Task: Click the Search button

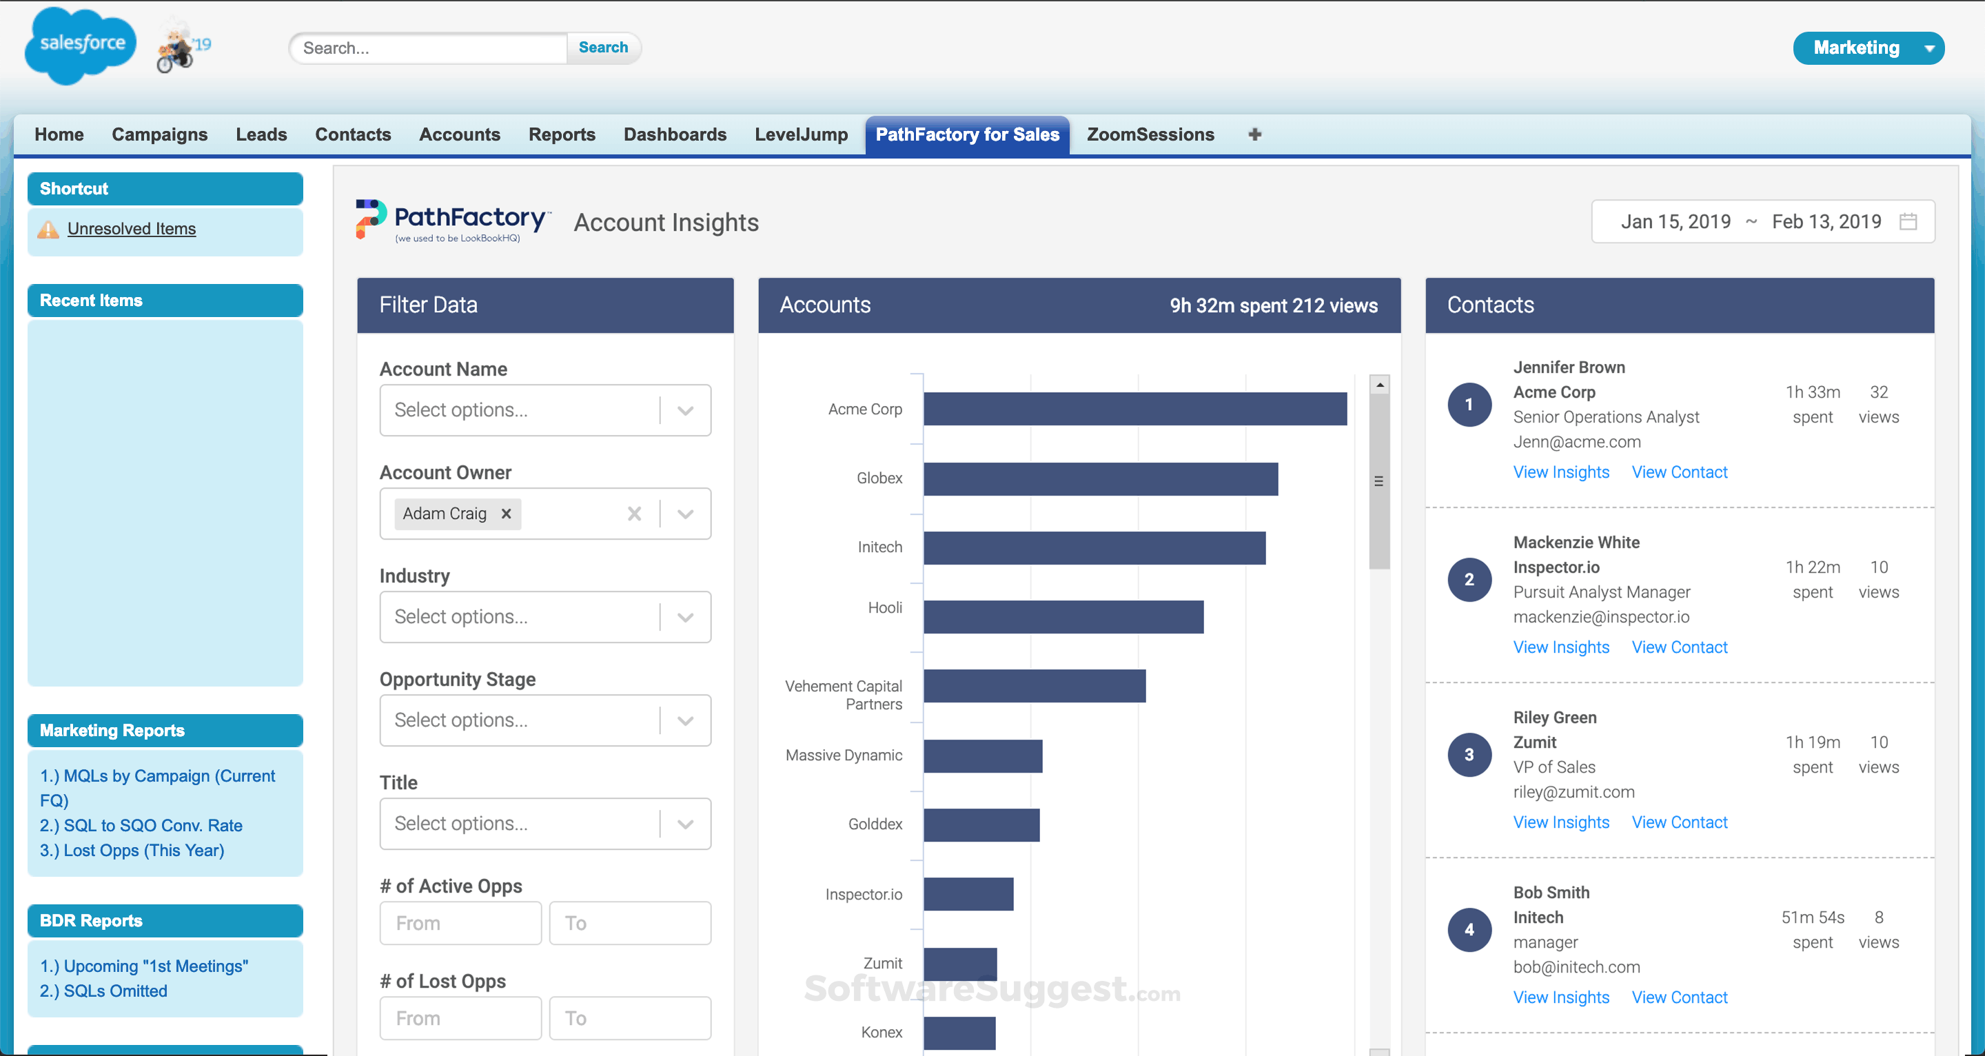Action: (x=603, y=47)
